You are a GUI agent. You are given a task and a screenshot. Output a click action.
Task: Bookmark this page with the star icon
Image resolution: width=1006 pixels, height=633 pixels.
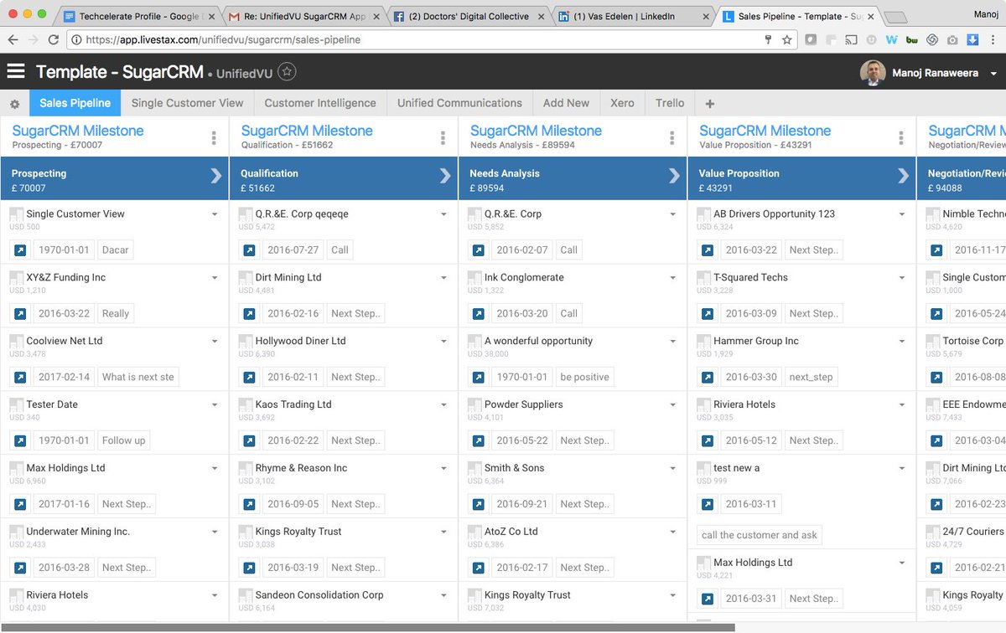pyautogui.click(x=786, y=39)
